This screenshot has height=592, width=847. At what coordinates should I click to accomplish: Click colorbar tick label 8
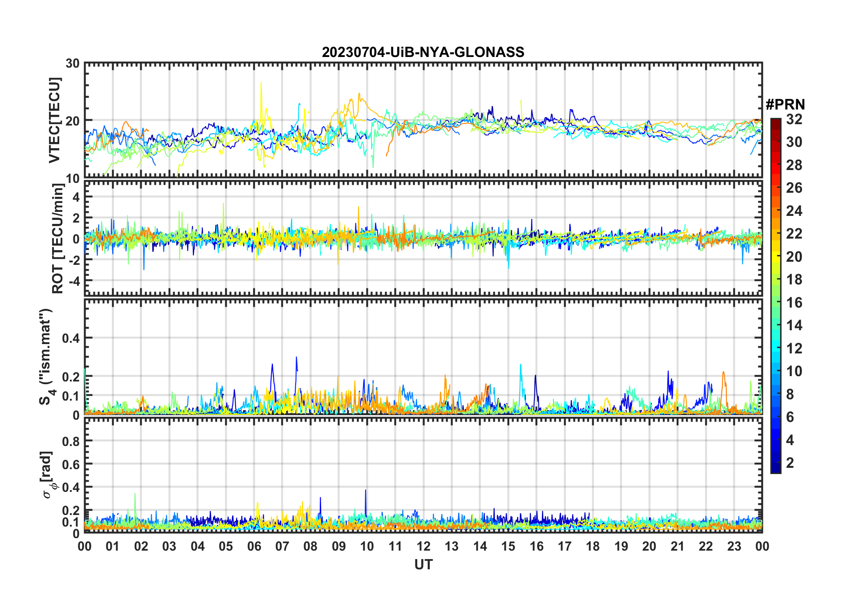point(790,394)
